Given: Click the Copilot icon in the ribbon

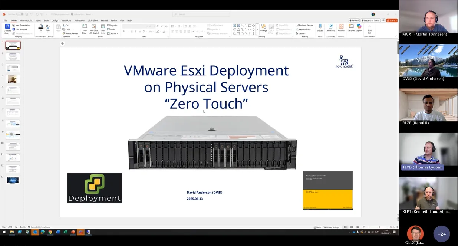Looking at the screenshot, I should click(359, 27).
